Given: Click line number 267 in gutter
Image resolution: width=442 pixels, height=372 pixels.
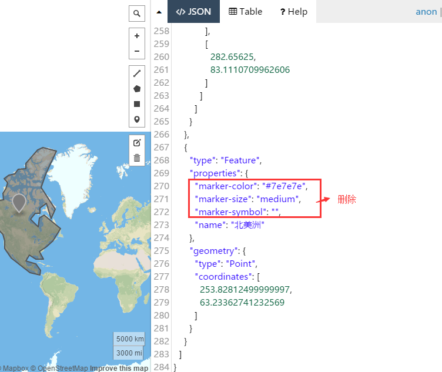Looking at the screenshot, I should pos(161,148).
